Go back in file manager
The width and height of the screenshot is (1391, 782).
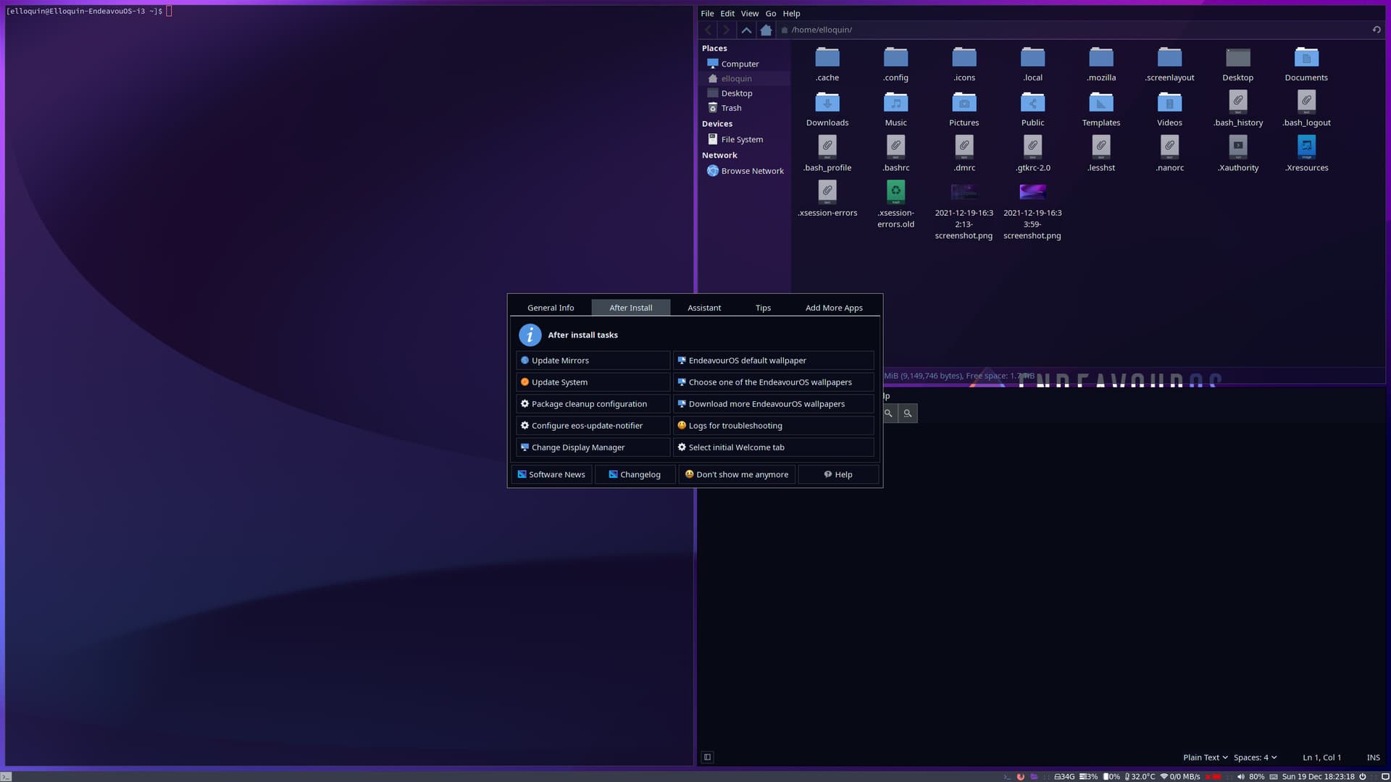709,30
